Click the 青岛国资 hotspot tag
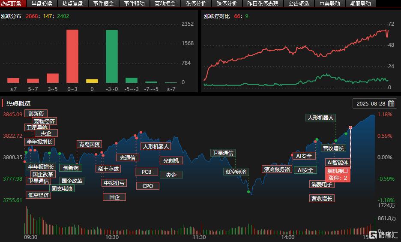This screenshot has height=242, width=401. click(x=90, y=144)
